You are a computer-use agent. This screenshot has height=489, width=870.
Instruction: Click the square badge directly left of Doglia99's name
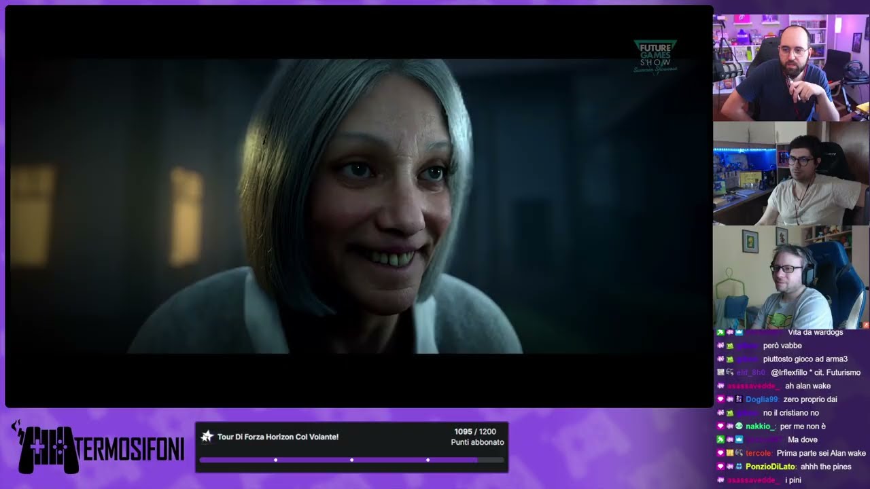click(739, 399)
